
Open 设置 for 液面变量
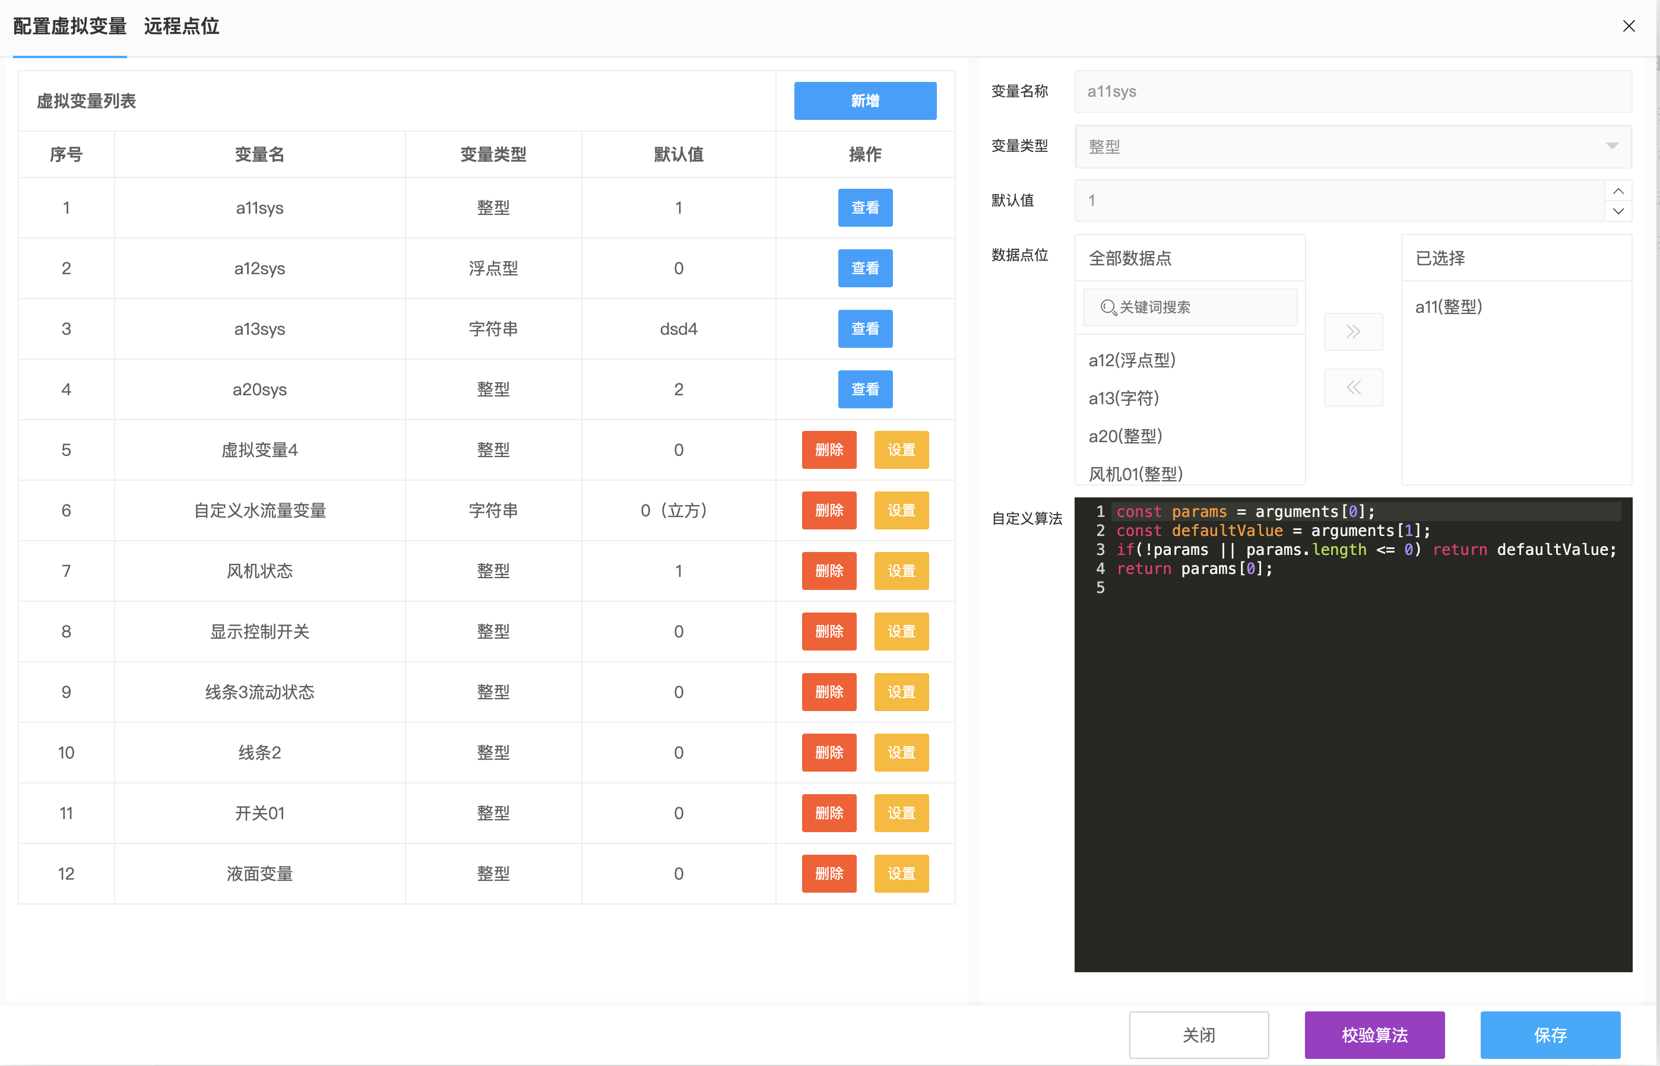[901, 874]
